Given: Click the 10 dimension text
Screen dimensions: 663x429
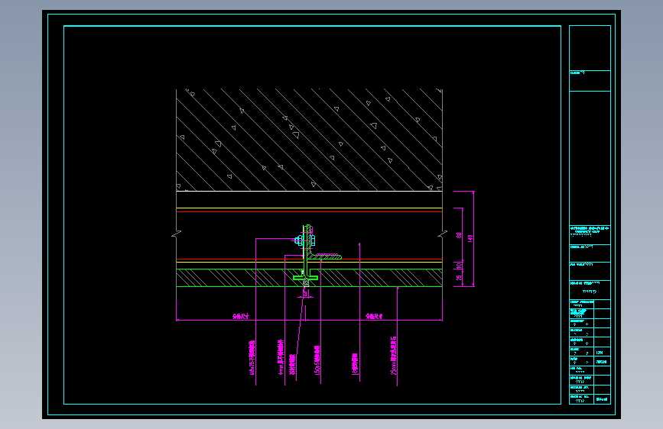Looking at the screenshot, I should point(459,266).
